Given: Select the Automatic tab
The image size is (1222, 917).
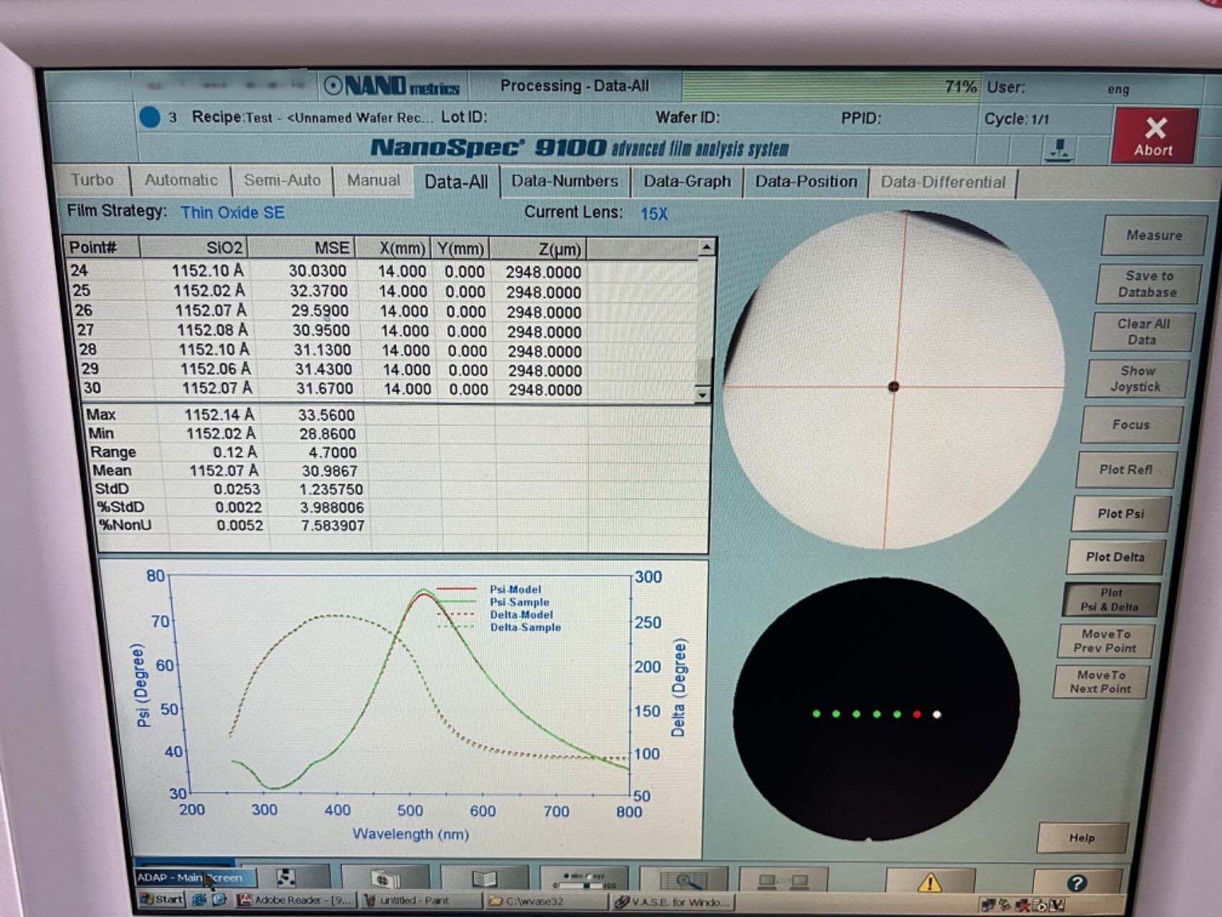Looking at the screenshot, I should click(x=181, y=180).
